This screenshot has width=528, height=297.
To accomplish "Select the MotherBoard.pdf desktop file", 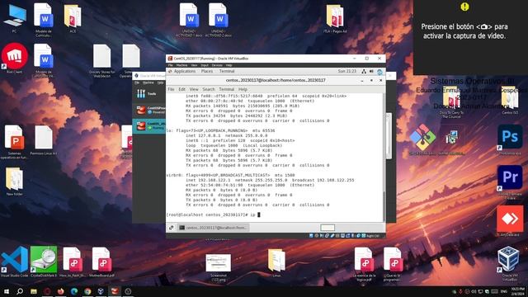I will (x=101, y=262).
